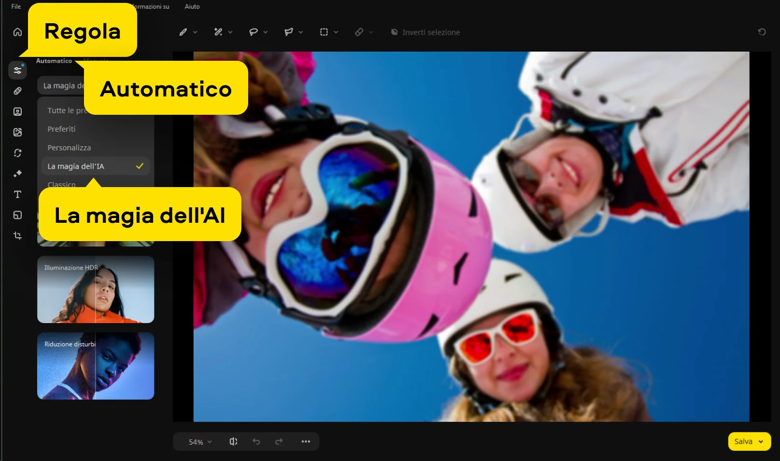Expand the Salva button dropdown arrow
The height and width of the screenshot is (461, 780).
tap(761, 442)
